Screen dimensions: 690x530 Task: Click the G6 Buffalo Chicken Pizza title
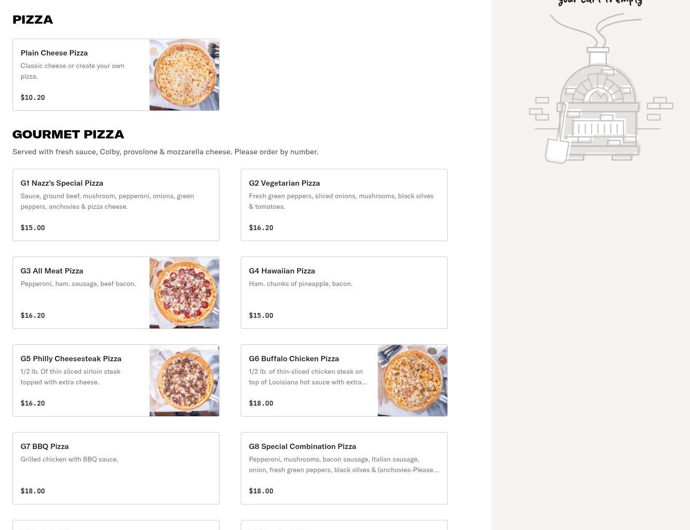(x=294, y=358)
